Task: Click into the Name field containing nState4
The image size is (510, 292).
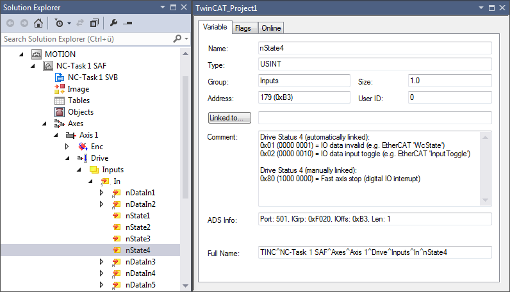Action: pos(374,48)
